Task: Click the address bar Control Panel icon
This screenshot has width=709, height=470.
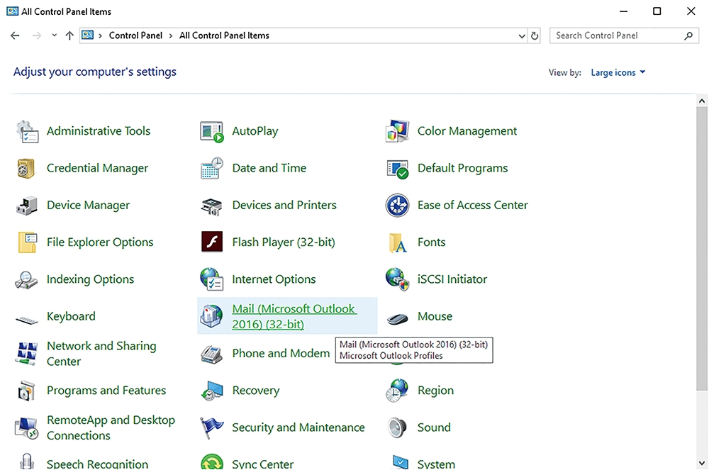Action: (88, 35)
